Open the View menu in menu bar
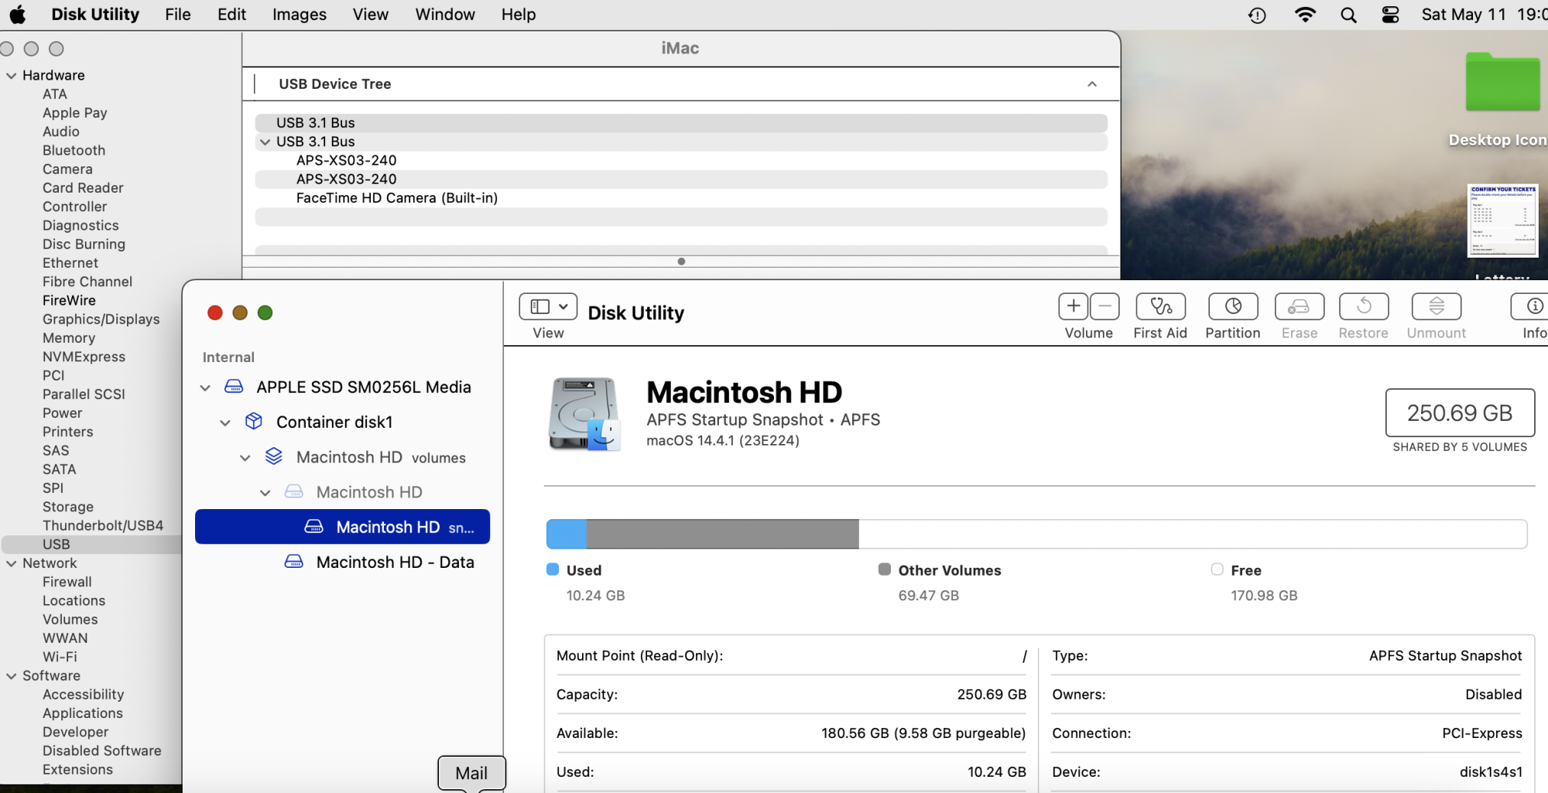The image size is (1548, 793). (x=371, y=15)
